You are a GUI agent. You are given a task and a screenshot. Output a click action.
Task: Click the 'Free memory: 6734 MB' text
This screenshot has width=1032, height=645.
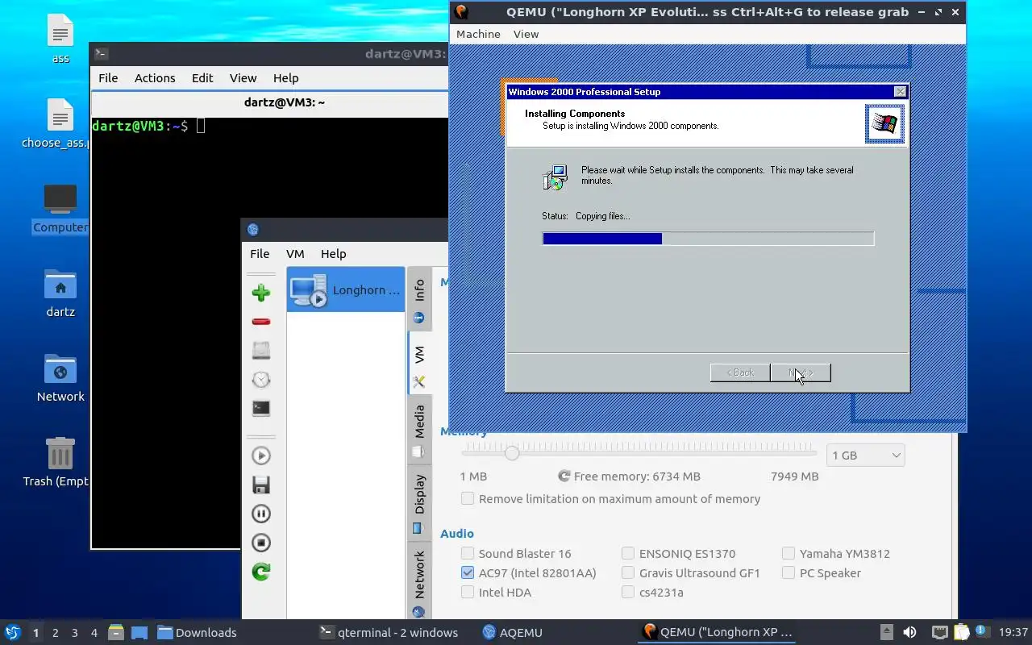637,476
